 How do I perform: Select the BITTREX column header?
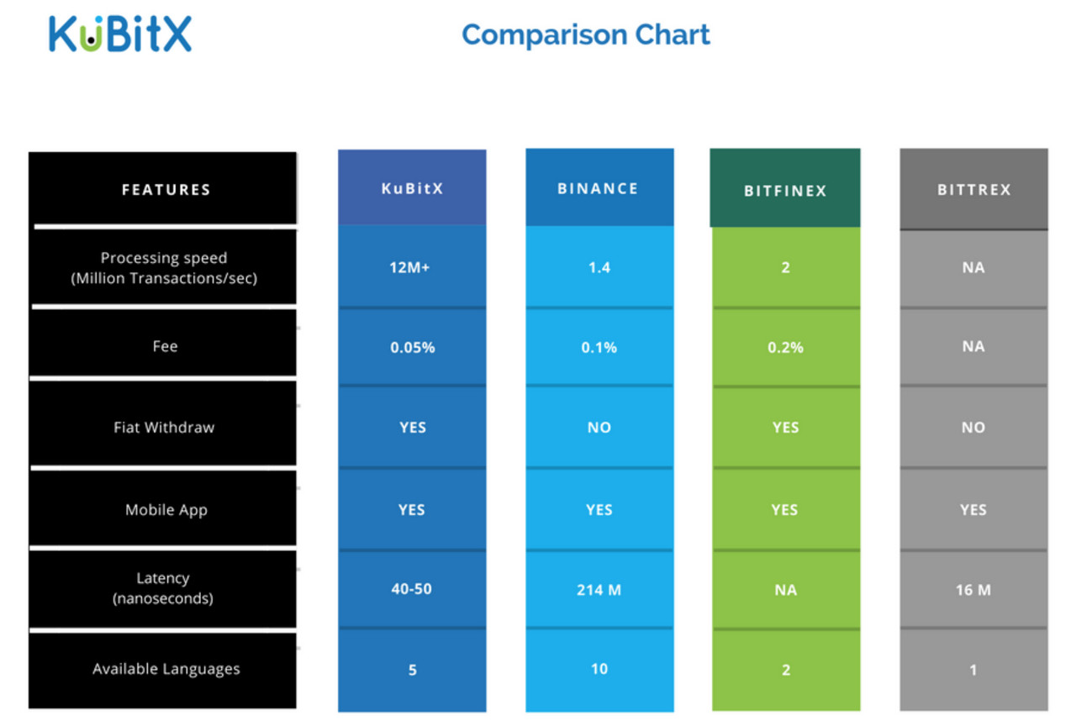pyautogui.click(x=973, y=190)
